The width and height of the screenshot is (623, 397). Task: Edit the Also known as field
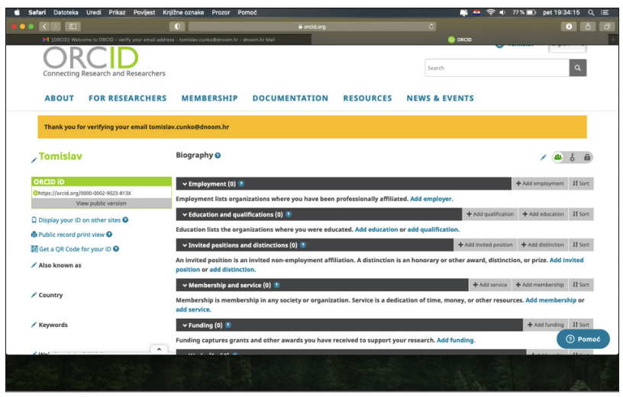pos(34,265)
